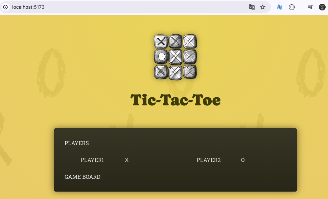Image resolution: width=328 pixels, height=199 pixels.
Task: Open the Google Translate page icon
Action: 252,7
